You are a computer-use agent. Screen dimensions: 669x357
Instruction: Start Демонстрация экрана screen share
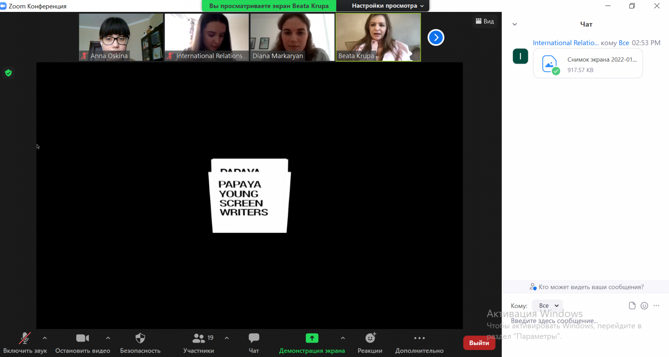(312, 343)
